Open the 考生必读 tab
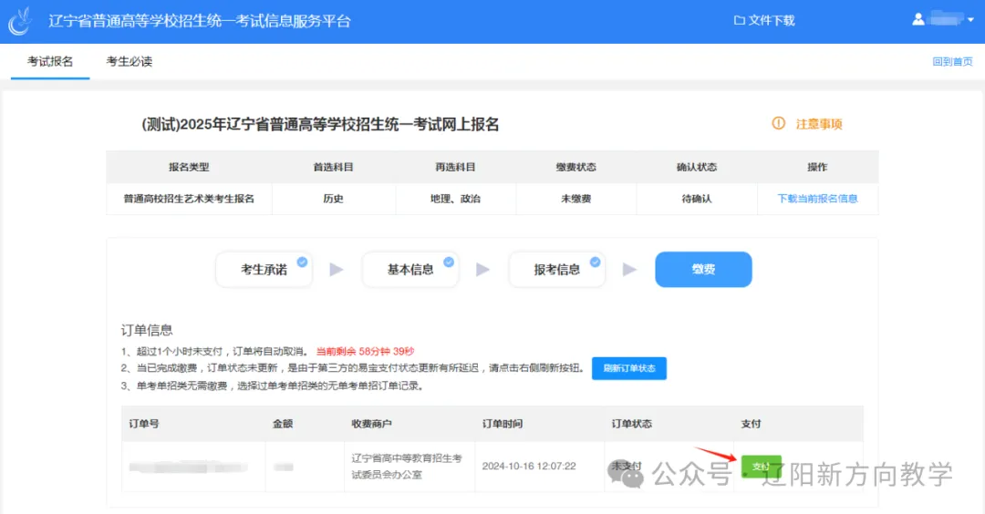The height and width of the screenshot is (514, 985). coord(130,61)
